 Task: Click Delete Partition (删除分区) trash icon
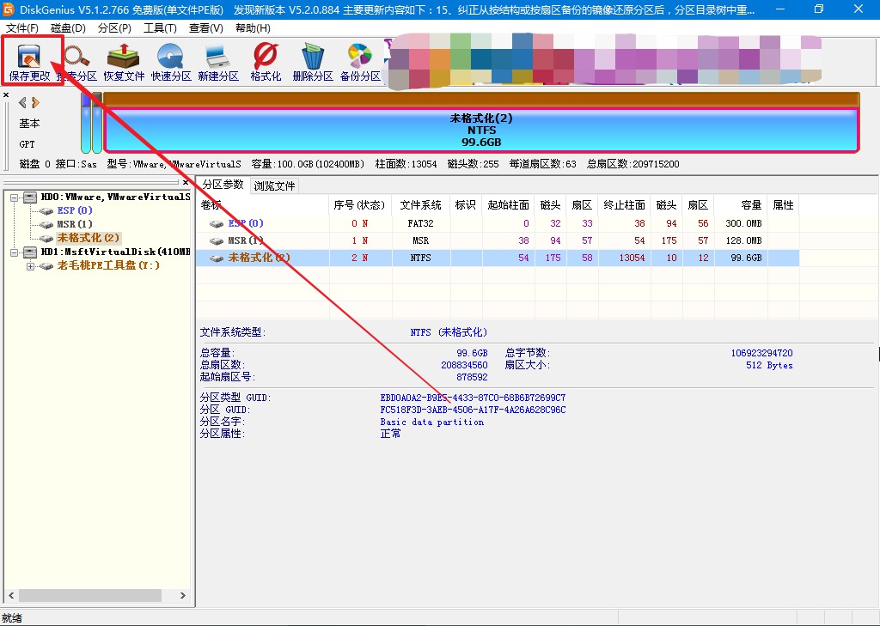tap(313, 63)
